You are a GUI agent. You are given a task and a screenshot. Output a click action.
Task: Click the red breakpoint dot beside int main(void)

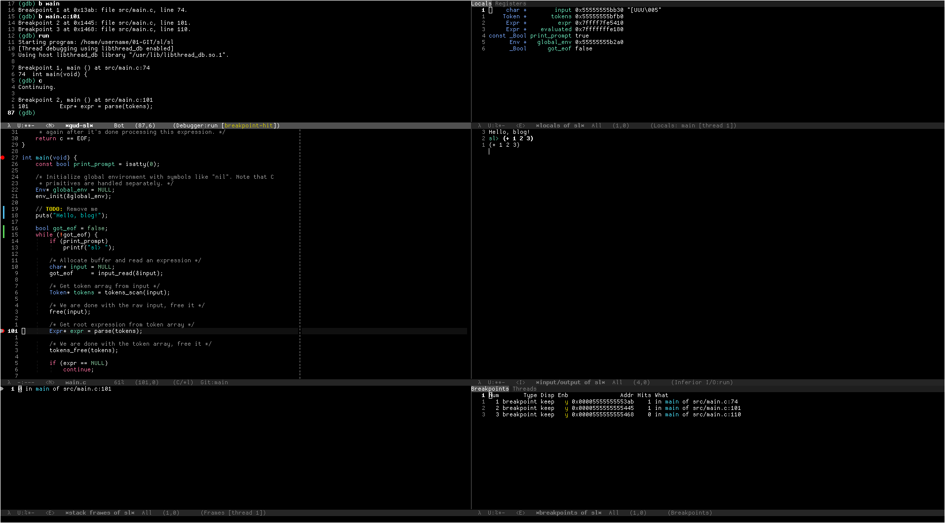click(x=2, y=158)
